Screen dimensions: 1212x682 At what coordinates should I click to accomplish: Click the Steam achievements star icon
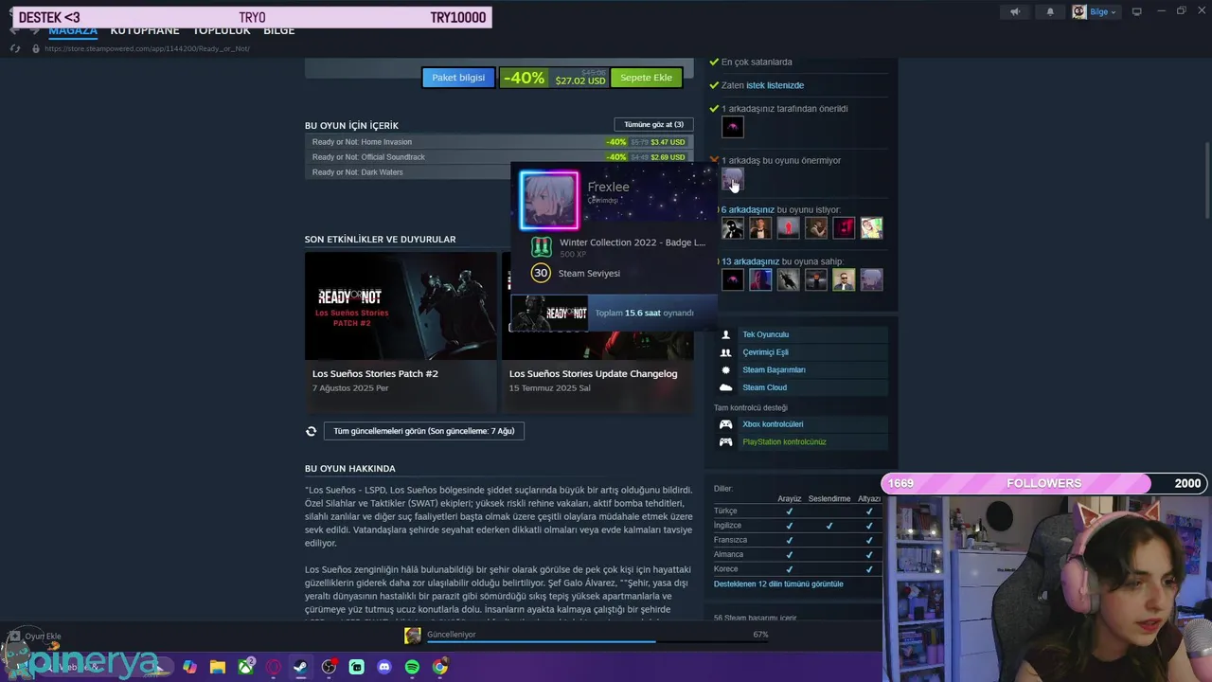point(726,370)
